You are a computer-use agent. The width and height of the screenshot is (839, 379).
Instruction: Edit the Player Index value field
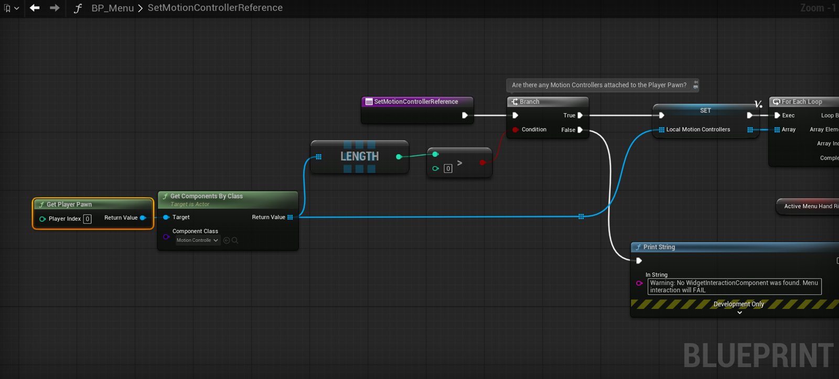tap(88, 219)
